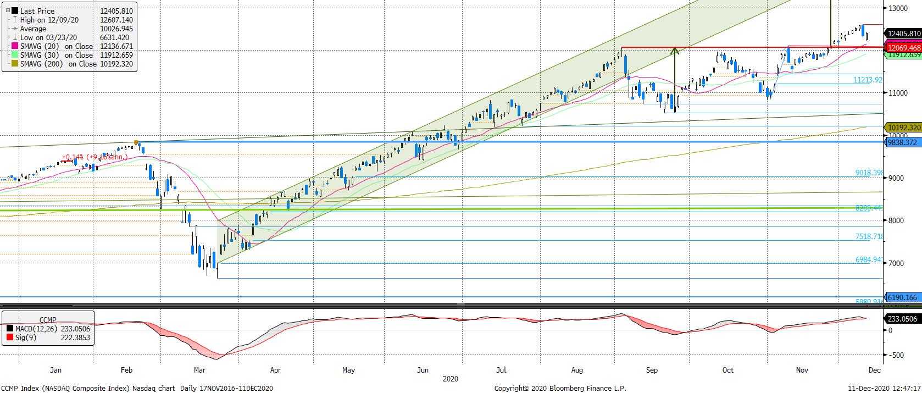Screen dimensions: 922x393
Task: Select the 'Low on 03/23/20' legend row
Action: (71, 37)
